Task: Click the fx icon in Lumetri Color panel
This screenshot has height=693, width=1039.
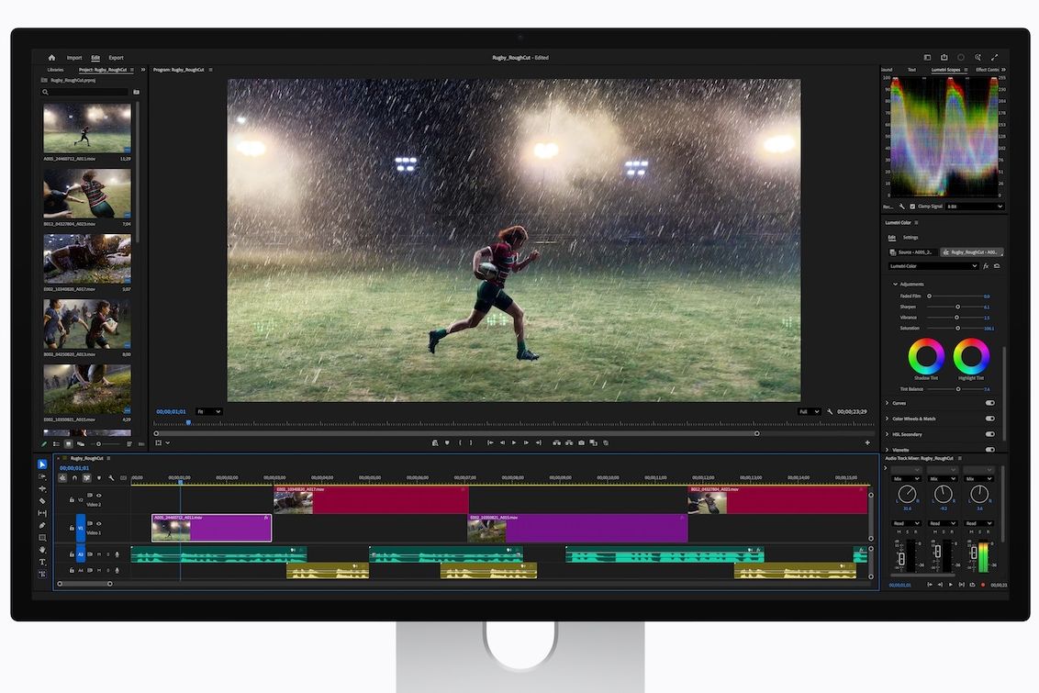Action: pyautogui.click(x=986, y=266)
